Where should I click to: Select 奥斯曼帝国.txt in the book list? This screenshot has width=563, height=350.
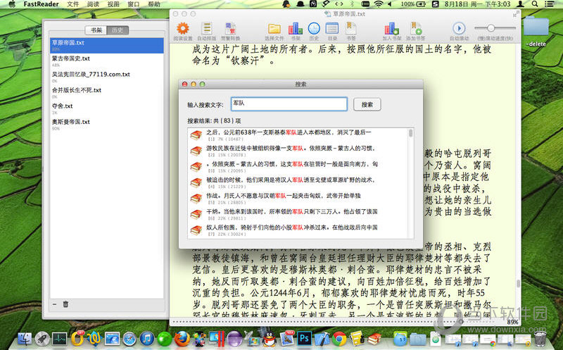(107, 125)
